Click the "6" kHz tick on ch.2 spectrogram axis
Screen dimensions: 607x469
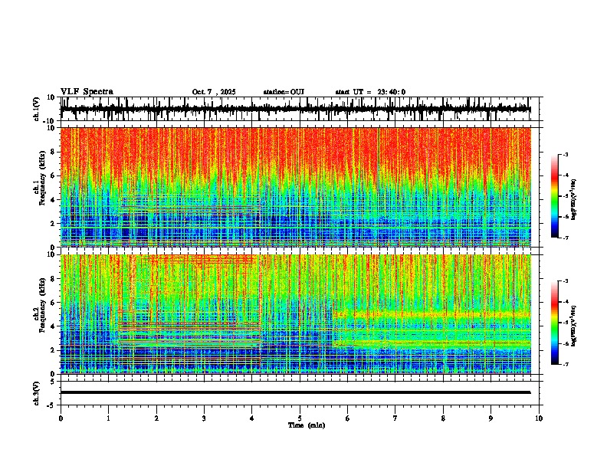(54, 302)
